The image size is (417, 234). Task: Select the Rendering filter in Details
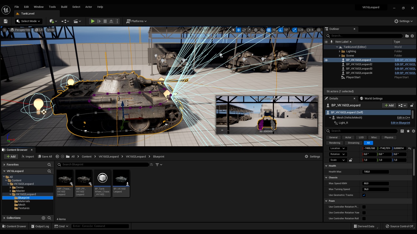coord(335,143)
